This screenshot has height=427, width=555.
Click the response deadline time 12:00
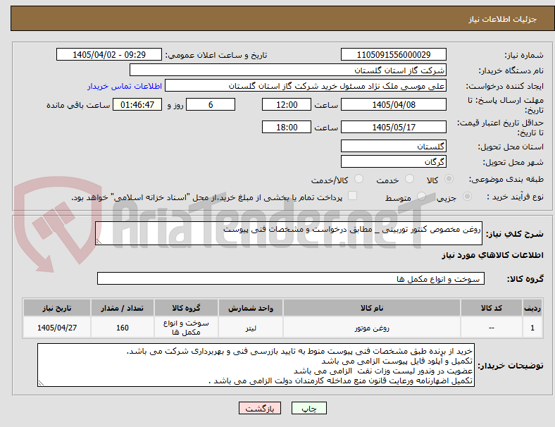point(287,105)
